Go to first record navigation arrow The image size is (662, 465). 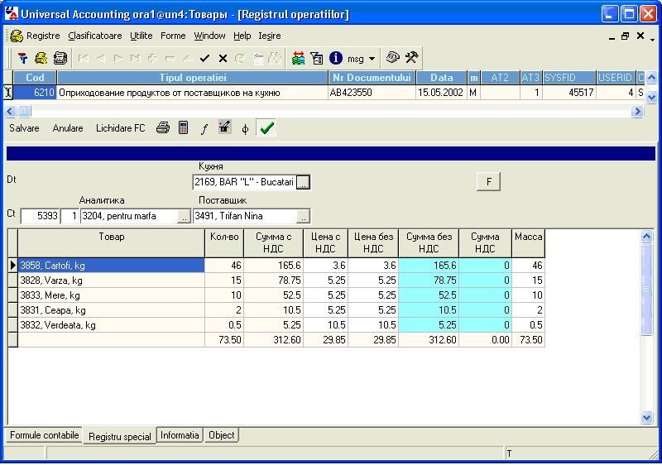[84, 59]
